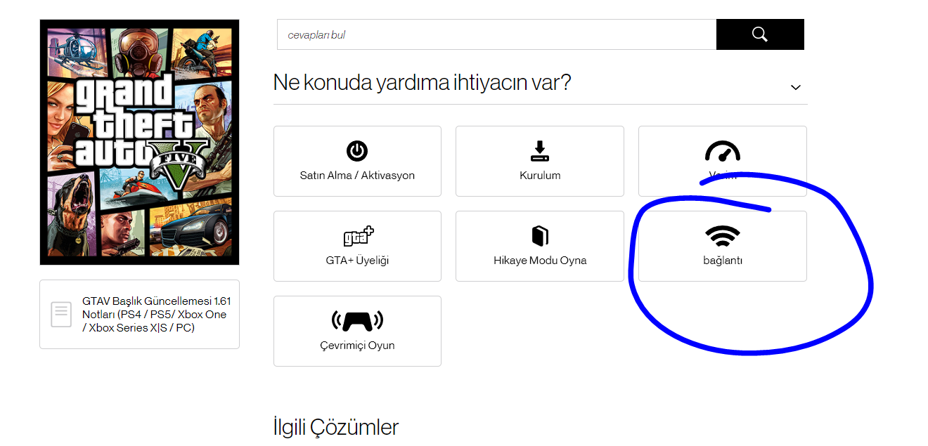This screenshot has height=446, width=928.
Task: Select the 'GTA+ Üyeliği' text label
Action: [357, 261]
